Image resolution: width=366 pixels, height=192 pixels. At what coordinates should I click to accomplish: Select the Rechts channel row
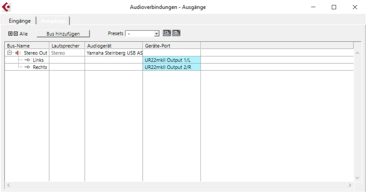coord(179,67)
